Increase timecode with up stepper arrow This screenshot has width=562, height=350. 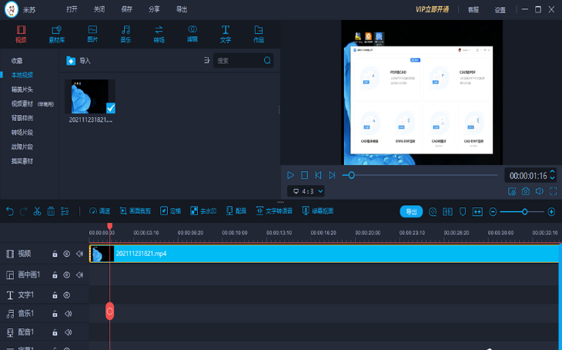(x=552, y=172)
